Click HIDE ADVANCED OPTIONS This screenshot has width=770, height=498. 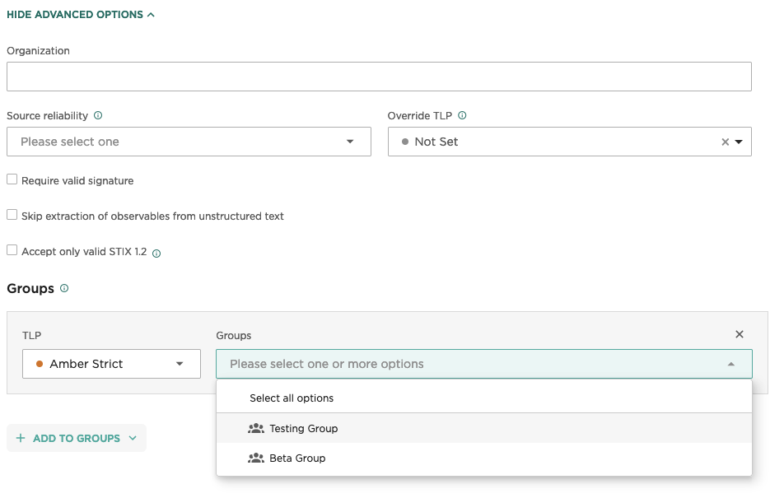74,14
